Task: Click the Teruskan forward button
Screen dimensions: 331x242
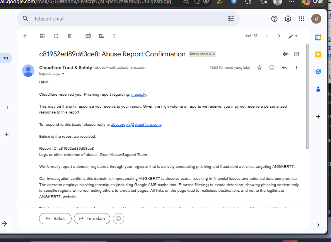Action: click(x=92, y=218)
